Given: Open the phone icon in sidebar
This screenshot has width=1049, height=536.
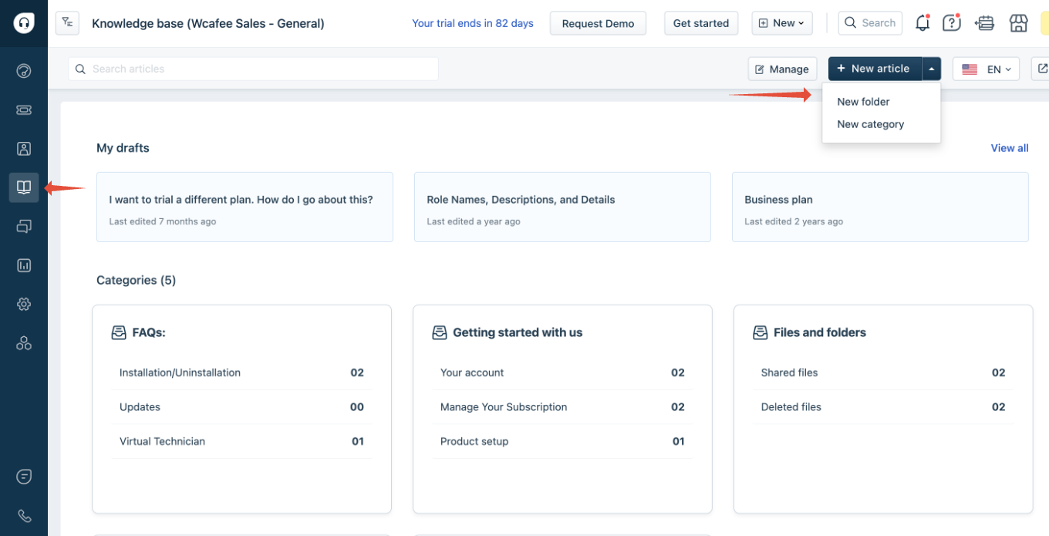Looking at the screenshot, I should (24, 516).
